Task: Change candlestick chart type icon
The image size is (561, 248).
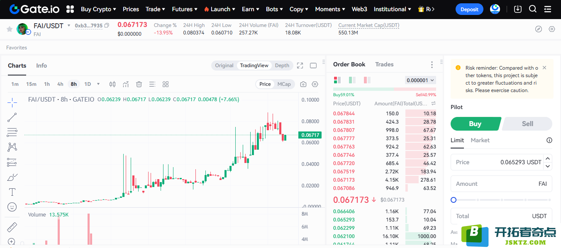Action: click(112, 84)
